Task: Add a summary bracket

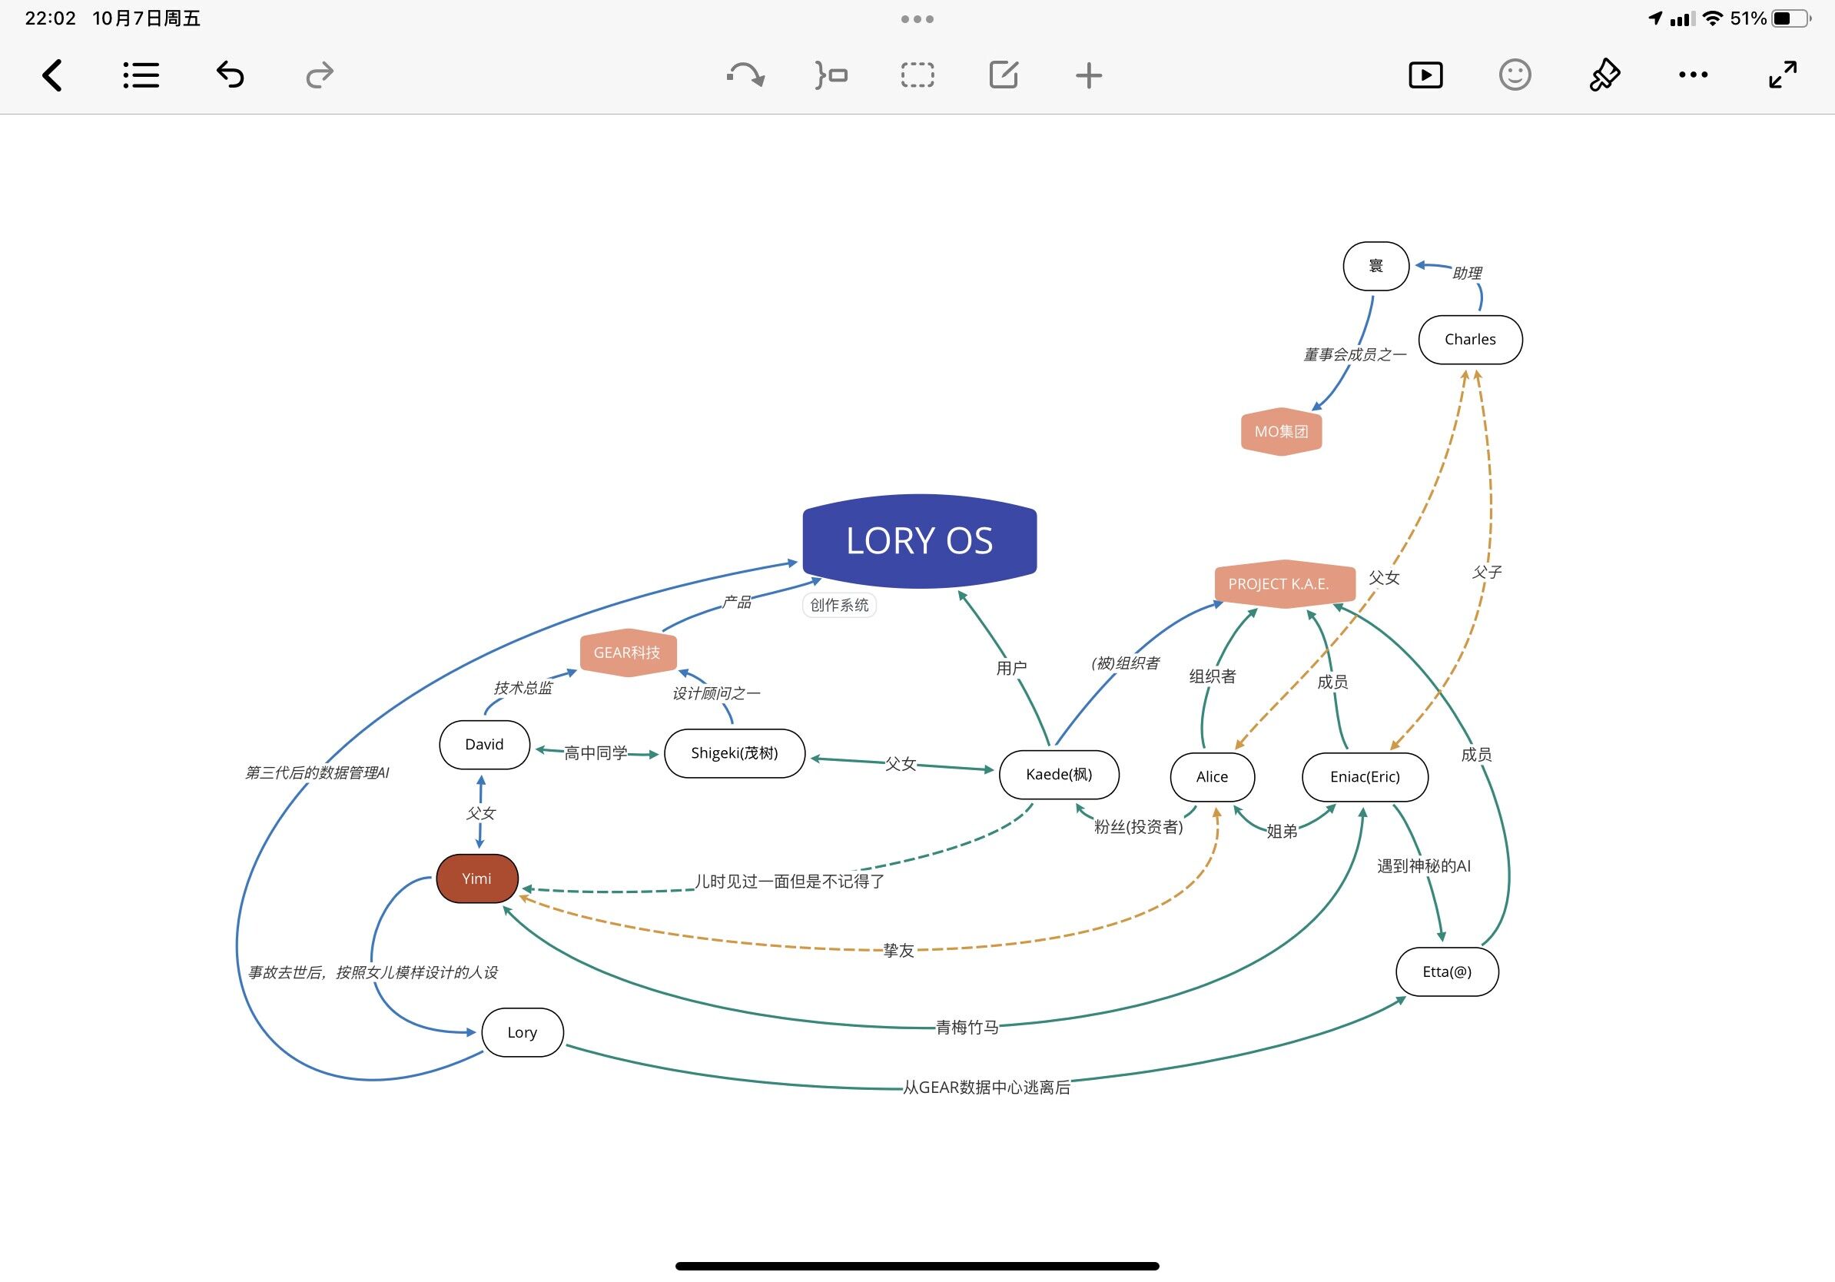Action: (x=831, y=75)
